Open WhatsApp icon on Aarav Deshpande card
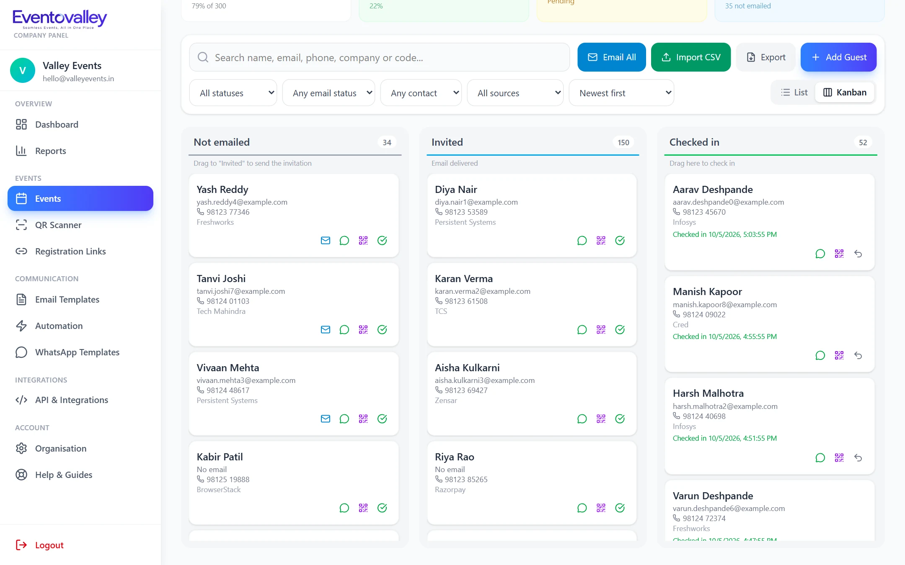This screenshot has height=565, width=905. click(820, 254)
